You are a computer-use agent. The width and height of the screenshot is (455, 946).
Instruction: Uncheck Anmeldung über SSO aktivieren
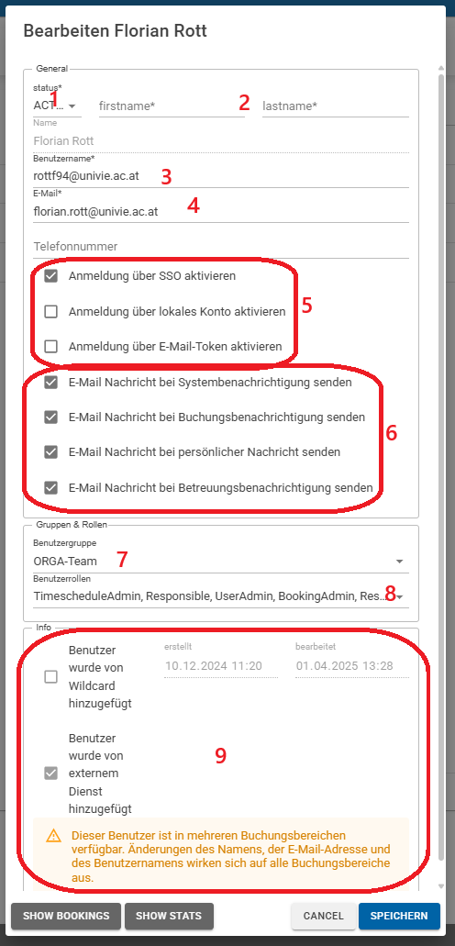point(51,276)
